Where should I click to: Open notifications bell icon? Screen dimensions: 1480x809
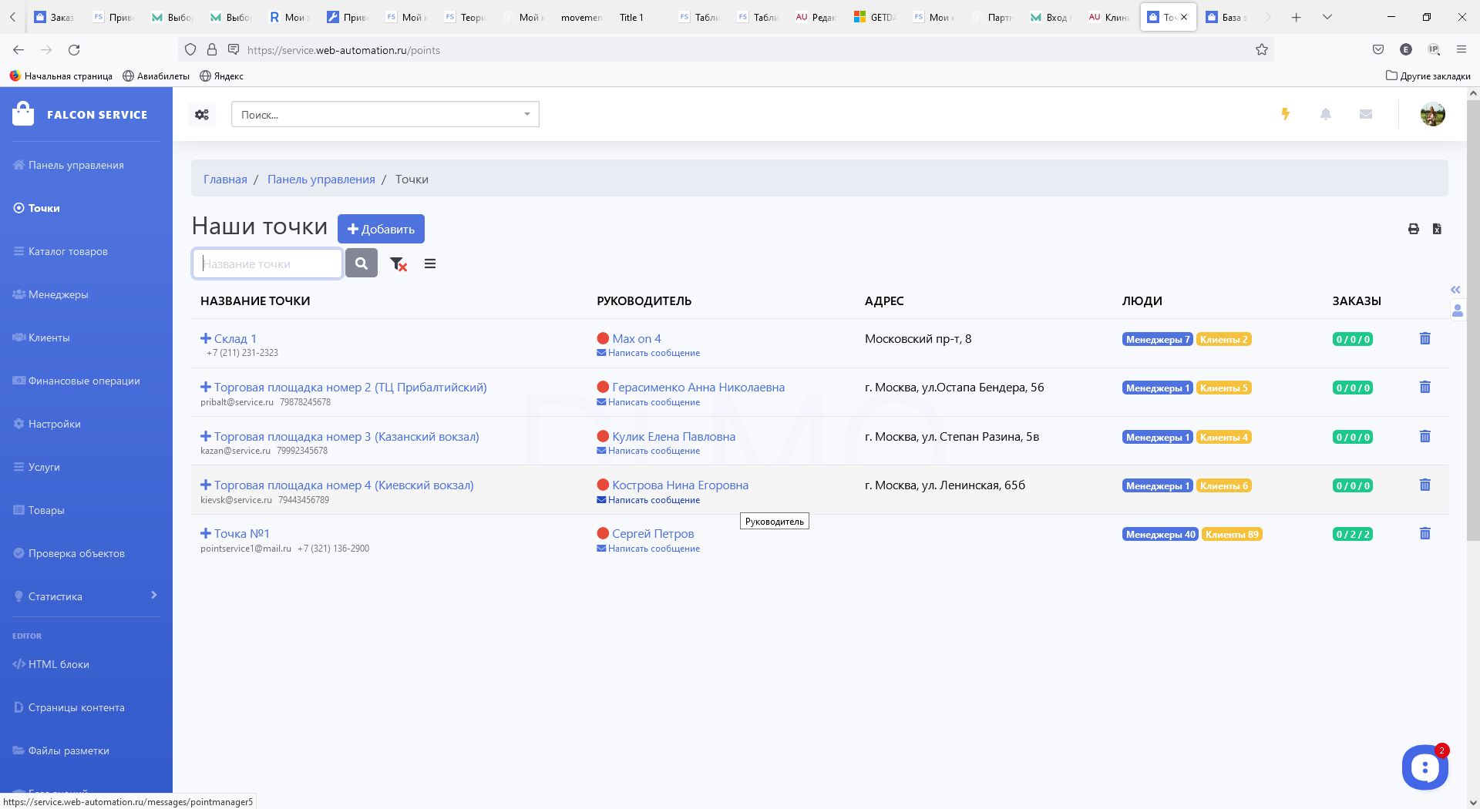tap(1325, 114)
